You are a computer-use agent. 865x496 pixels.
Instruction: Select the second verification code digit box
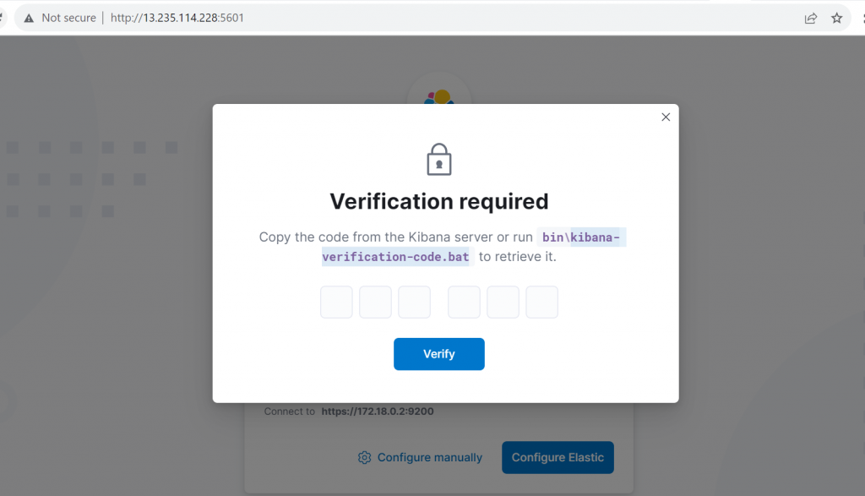click(x=375, y=303)
